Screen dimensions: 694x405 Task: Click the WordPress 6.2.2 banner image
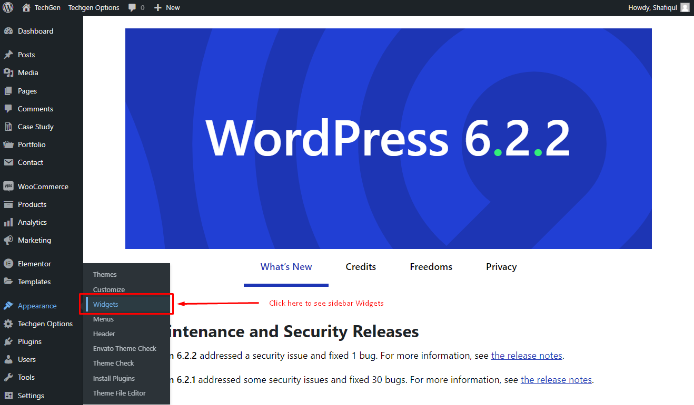(389, 139)
